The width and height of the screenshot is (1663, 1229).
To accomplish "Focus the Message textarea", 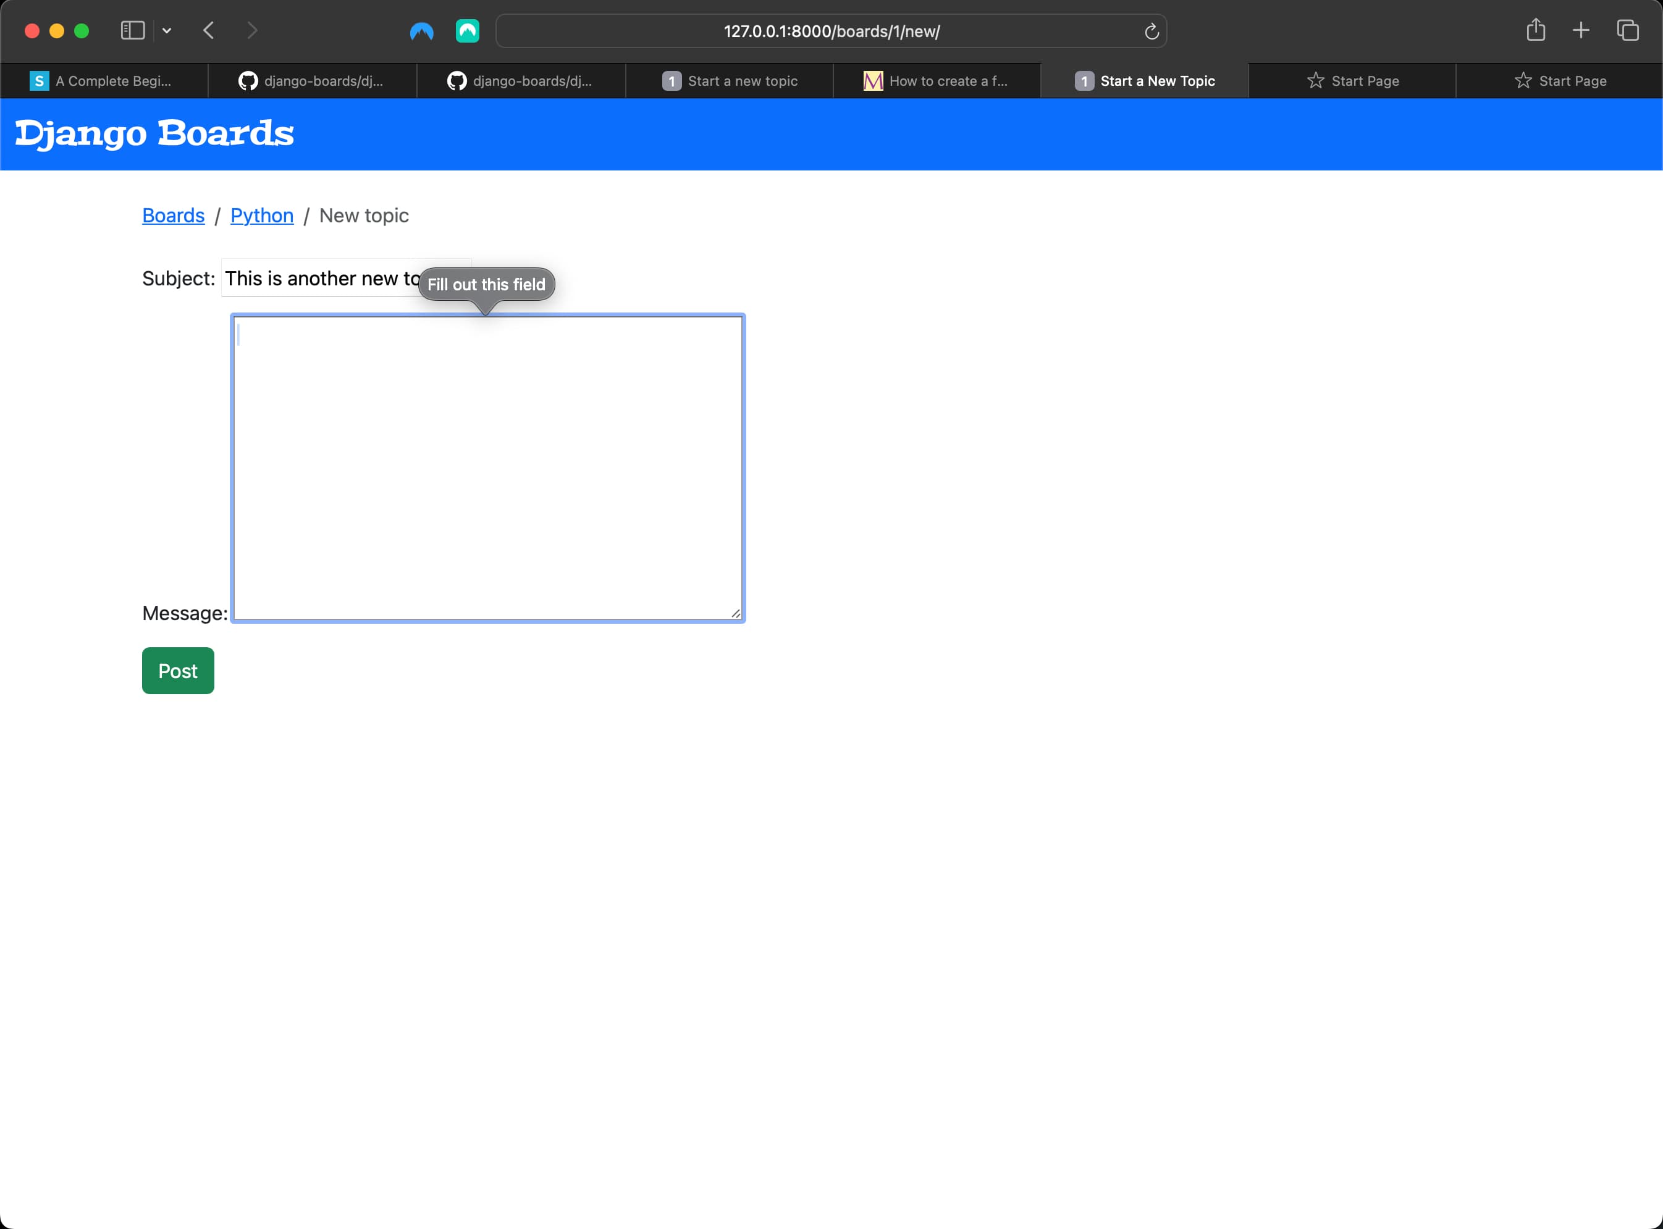I will coord(488,468).
